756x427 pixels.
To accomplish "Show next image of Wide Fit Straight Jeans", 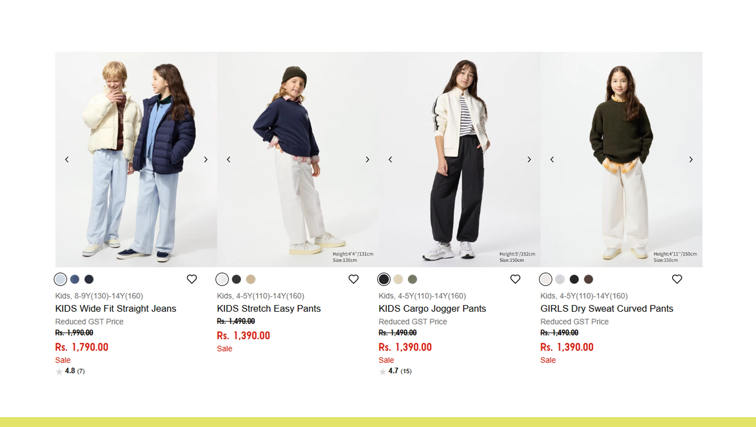I will [206, 160].
